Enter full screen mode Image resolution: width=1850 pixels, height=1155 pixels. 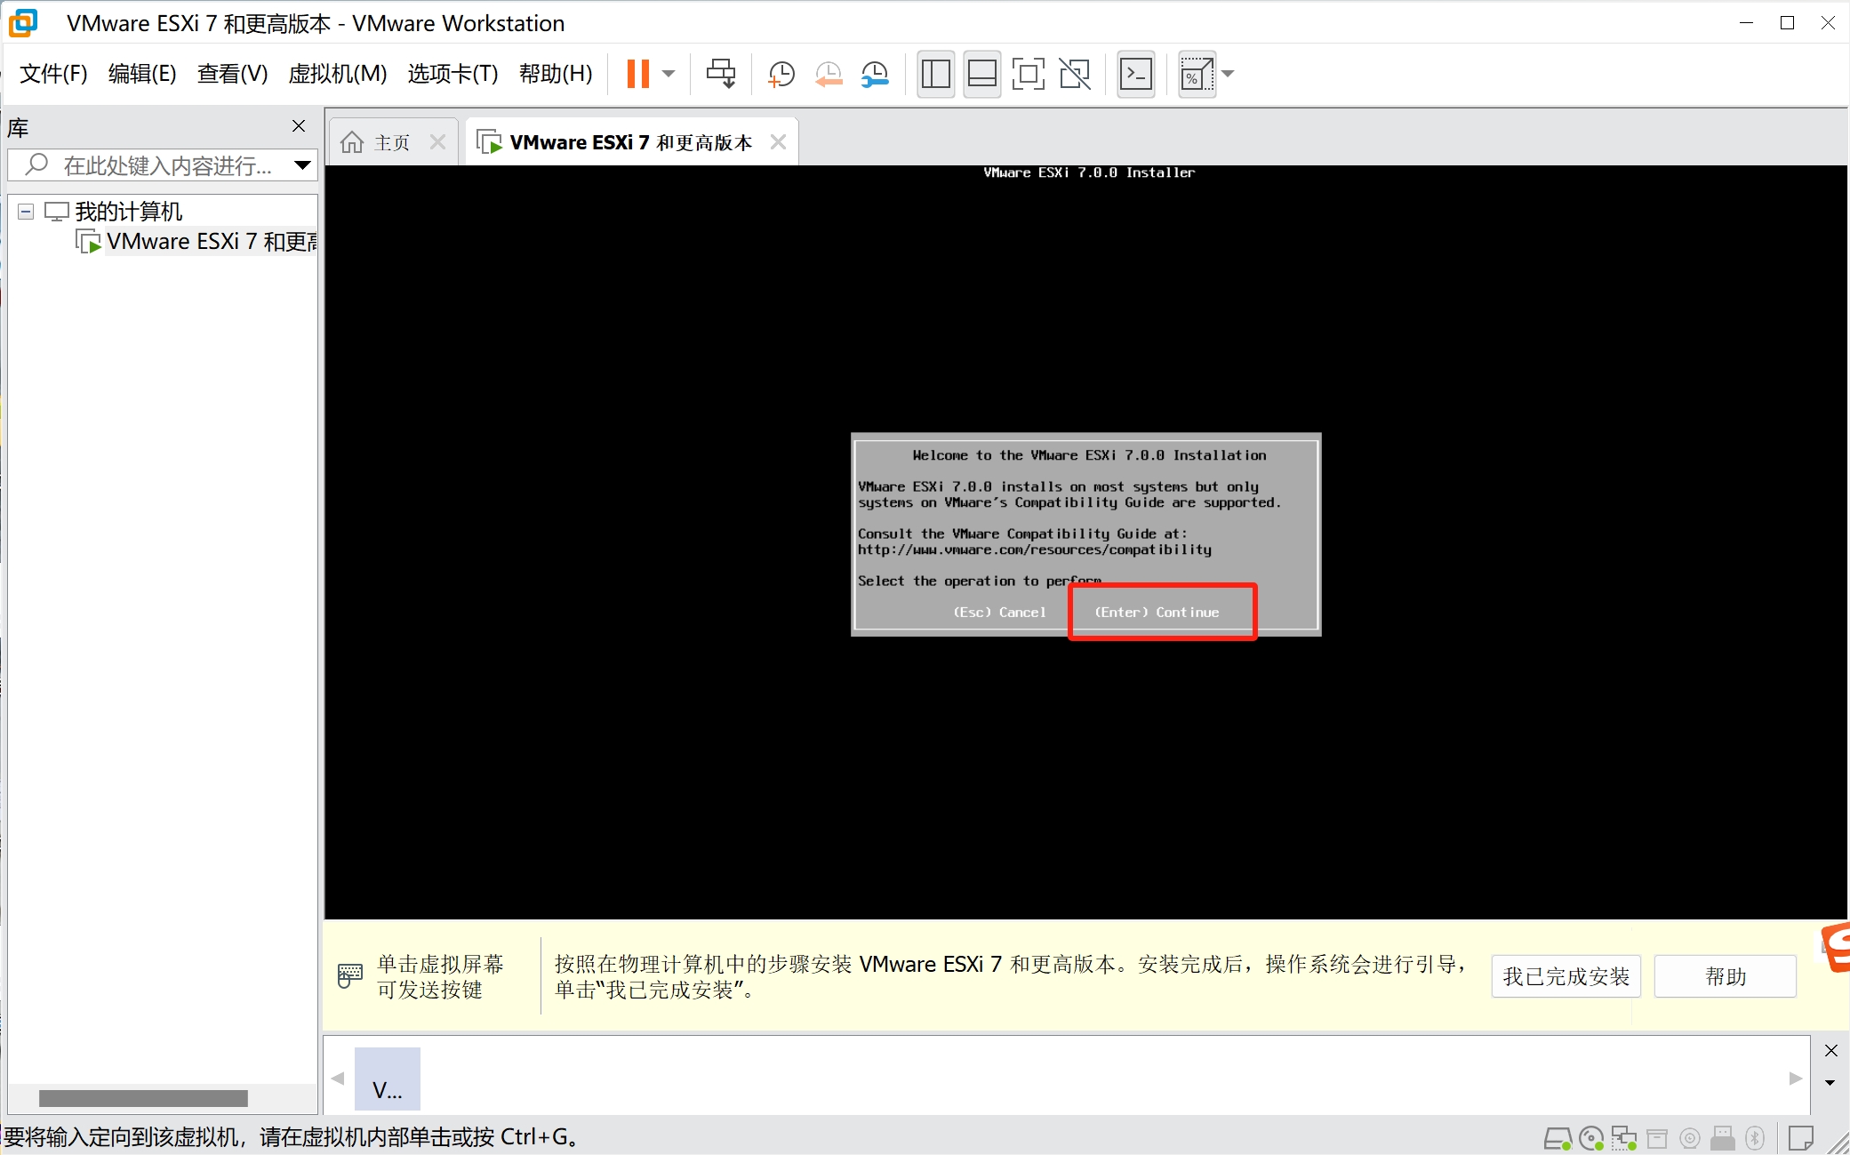click(1028, 74)
